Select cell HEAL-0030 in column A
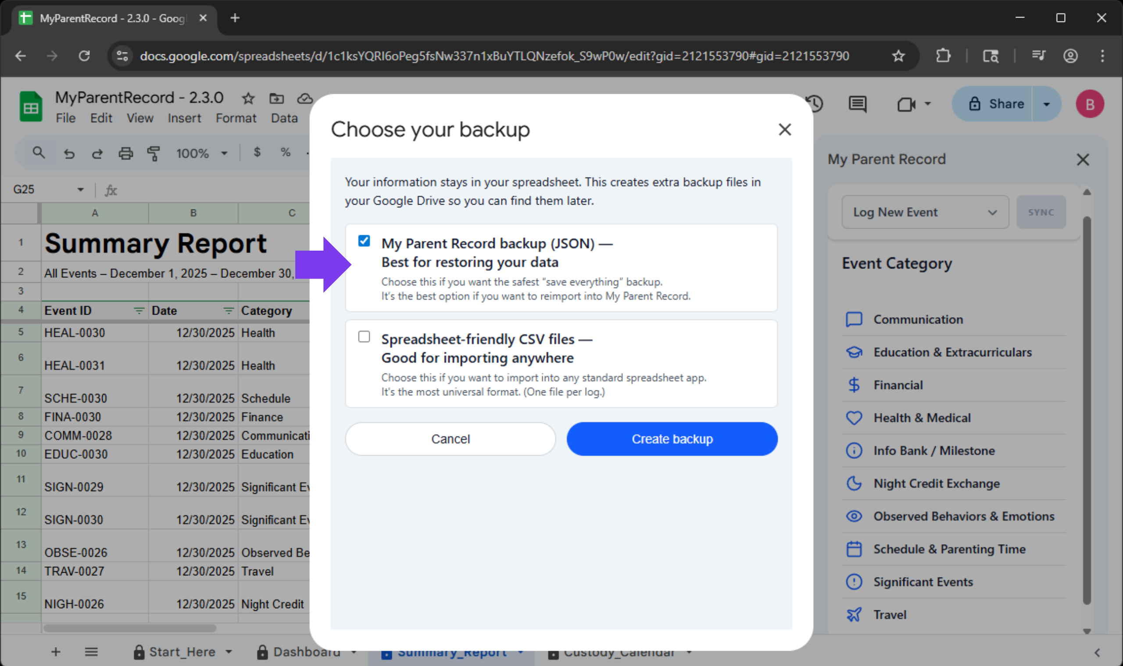 pyautogui.click(x=95, y=333)
